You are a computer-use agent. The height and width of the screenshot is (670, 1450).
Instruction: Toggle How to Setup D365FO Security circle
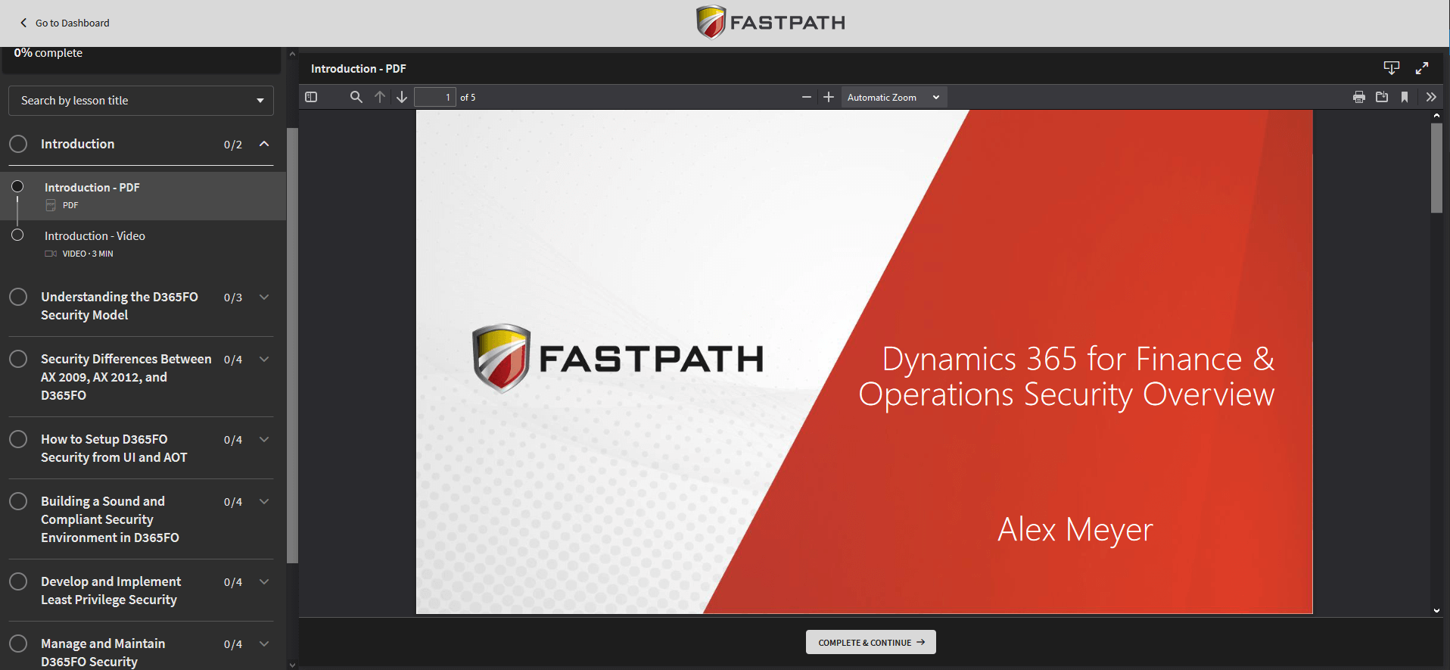[18, 439]
